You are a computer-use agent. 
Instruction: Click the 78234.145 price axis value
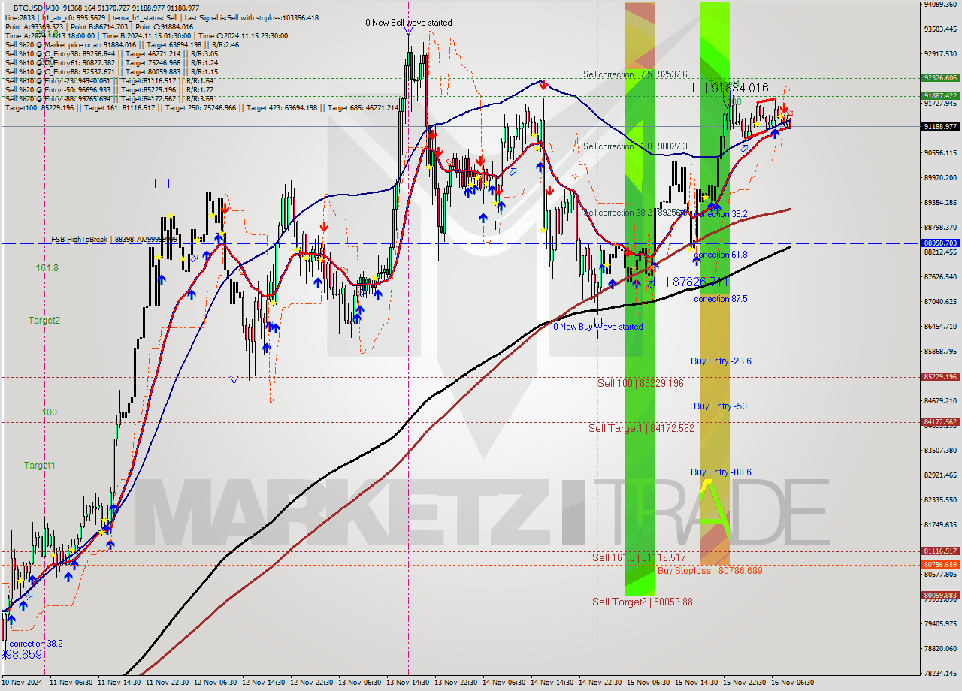pos(940,674)
